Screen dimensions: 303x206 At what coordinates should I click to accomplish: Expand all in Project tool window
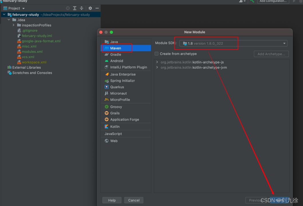pos(75,8)
